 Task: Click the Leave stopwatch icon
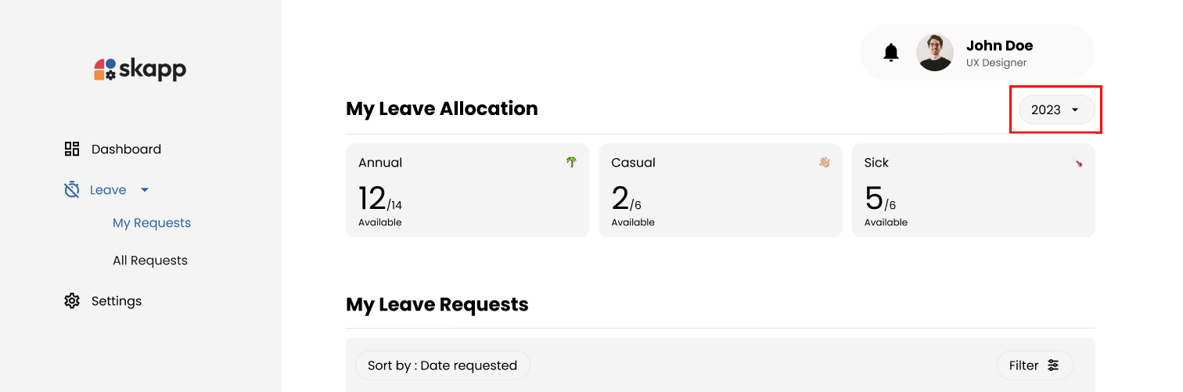pos(72,189)
